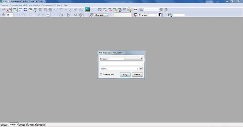Click the person head profile icon
243x127 pixels.
coord(160,15)
